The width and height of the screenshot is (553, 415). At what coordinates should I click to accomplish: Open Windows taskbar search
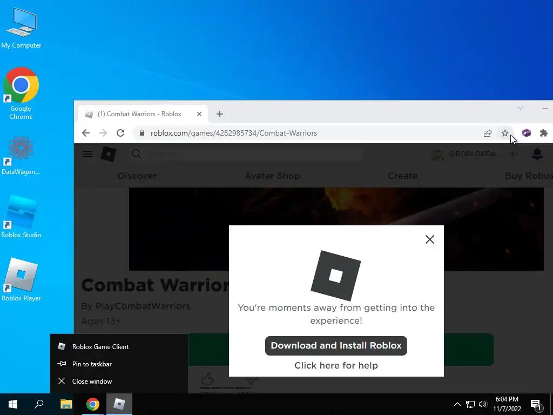click(39, 404)
